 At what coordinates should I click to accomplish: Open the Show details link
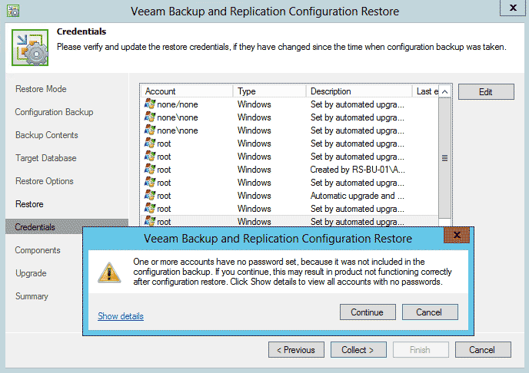point(121,316)
